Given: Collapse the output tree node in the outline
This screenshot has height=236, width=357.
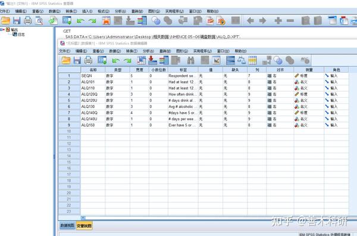Looking at the screenshot, I should tap(2, 29).
